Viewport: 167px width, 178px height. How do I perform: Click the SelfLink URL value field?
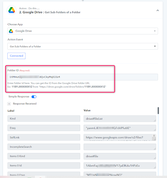pyautogui.click(x=118, y=137)
